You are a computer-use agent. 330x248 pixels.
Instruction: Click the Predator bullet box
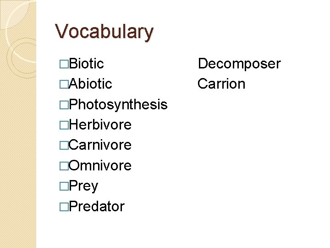tap(64, 207)
